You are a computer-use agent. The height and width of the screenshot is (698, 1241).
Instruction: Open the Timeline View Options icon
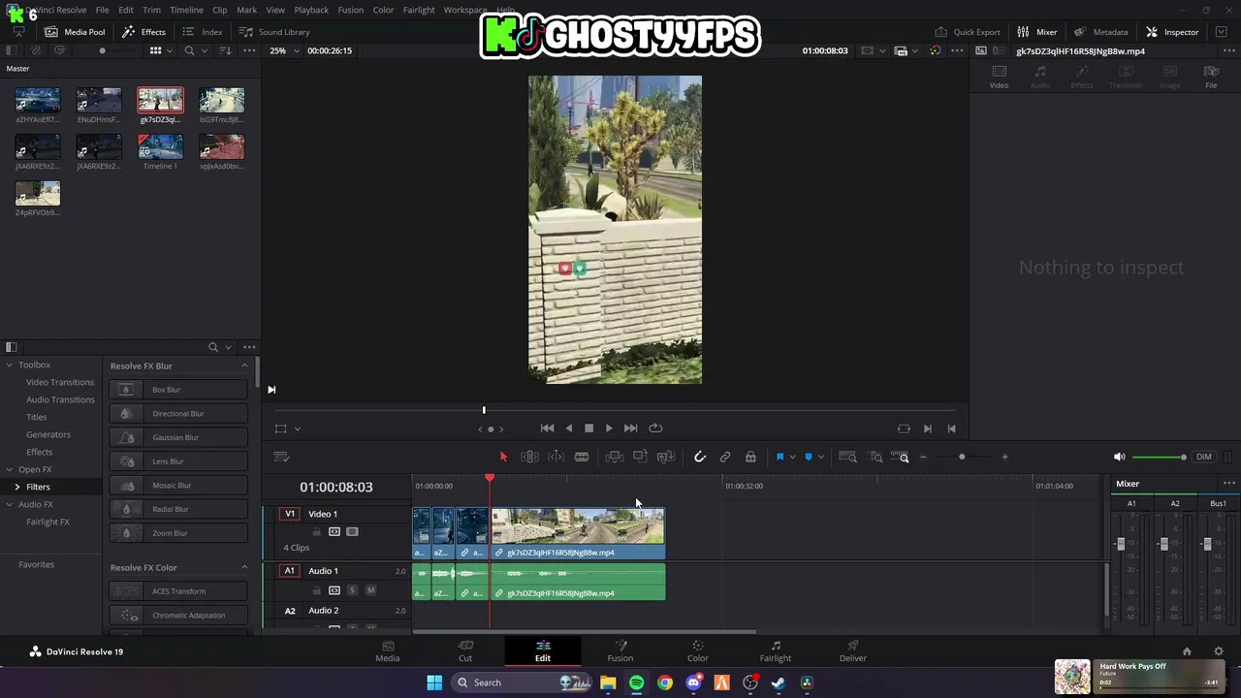tap(281, 457)
